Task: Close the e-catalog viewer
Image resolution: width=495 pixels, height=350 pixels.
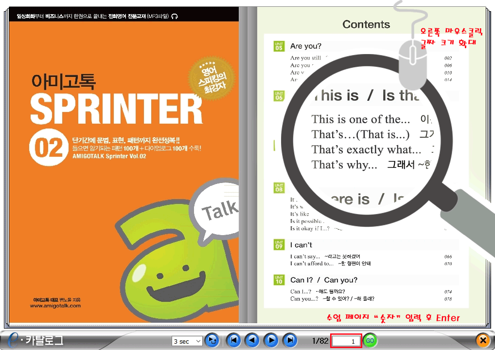Action: pyautogui.click(x=483, y=341)
